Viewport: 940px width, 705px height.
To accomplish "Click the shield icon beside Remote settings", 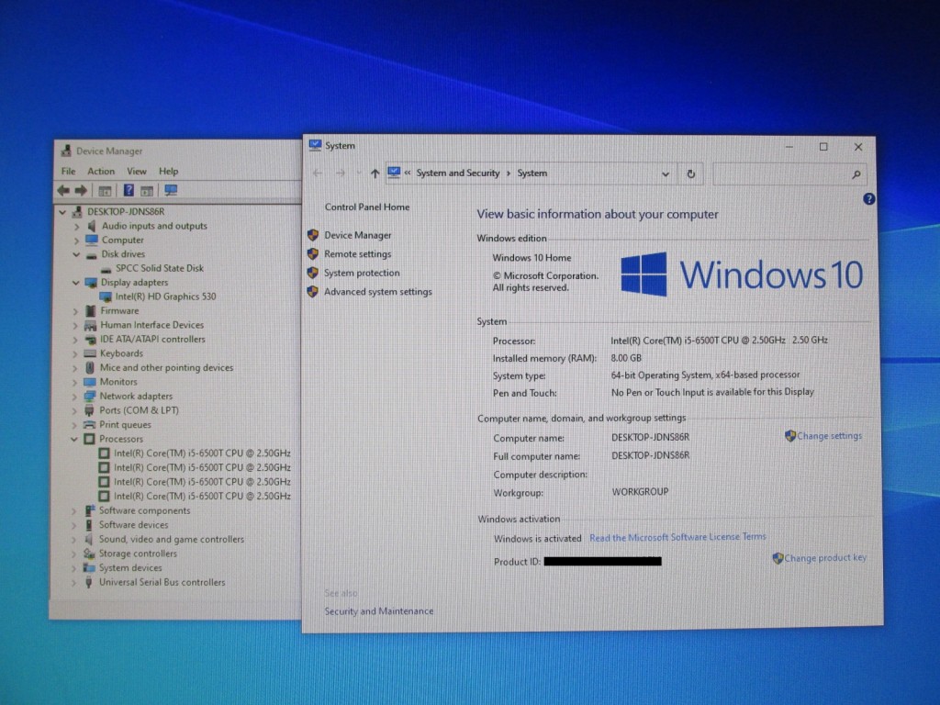I will point(313,254).
